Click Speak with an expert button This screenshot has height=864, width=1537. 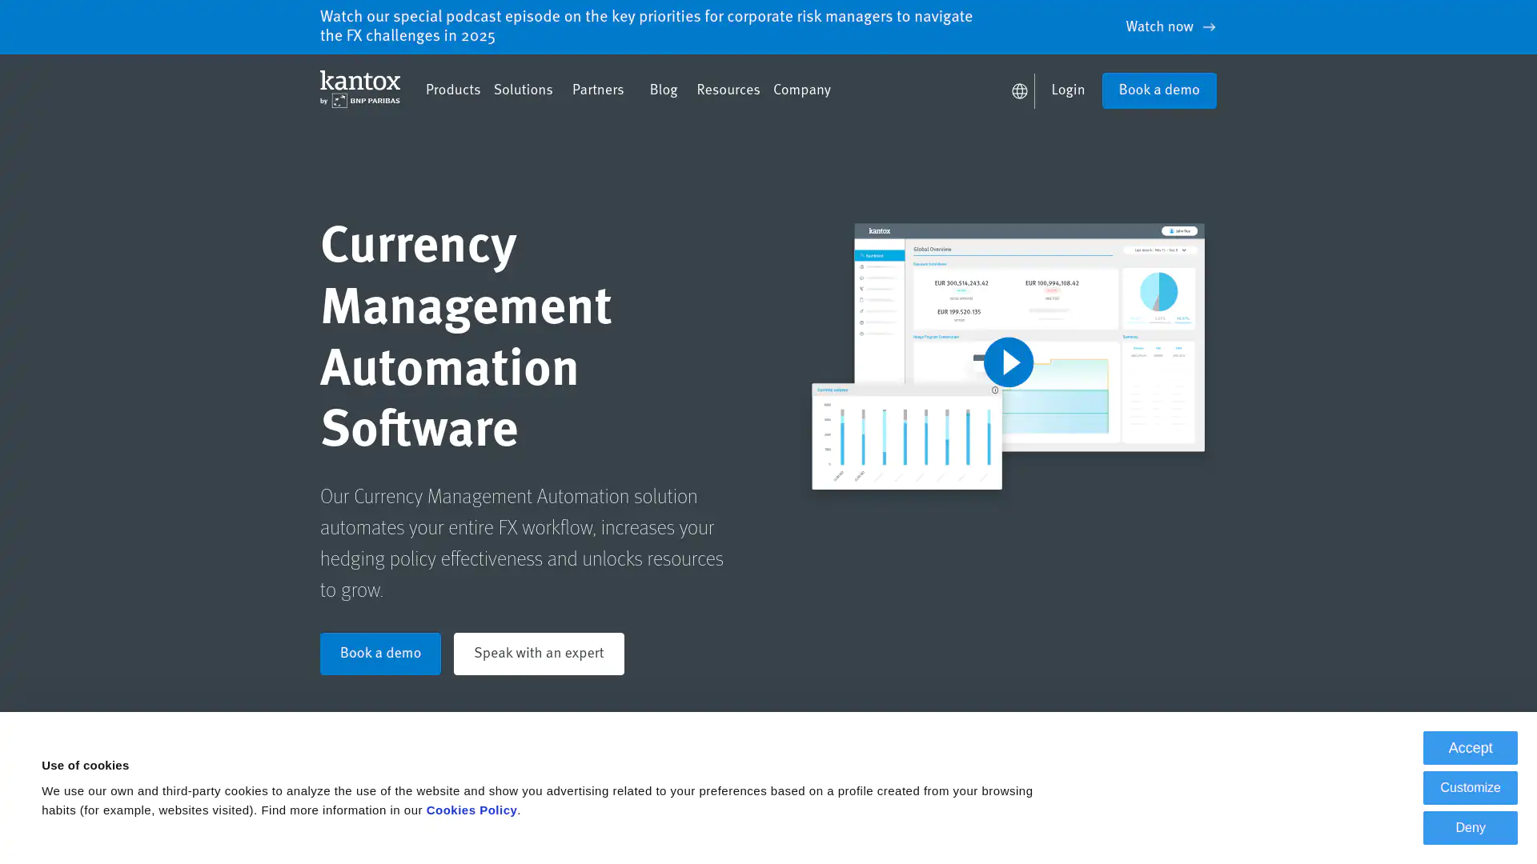(x=539, y=654)
